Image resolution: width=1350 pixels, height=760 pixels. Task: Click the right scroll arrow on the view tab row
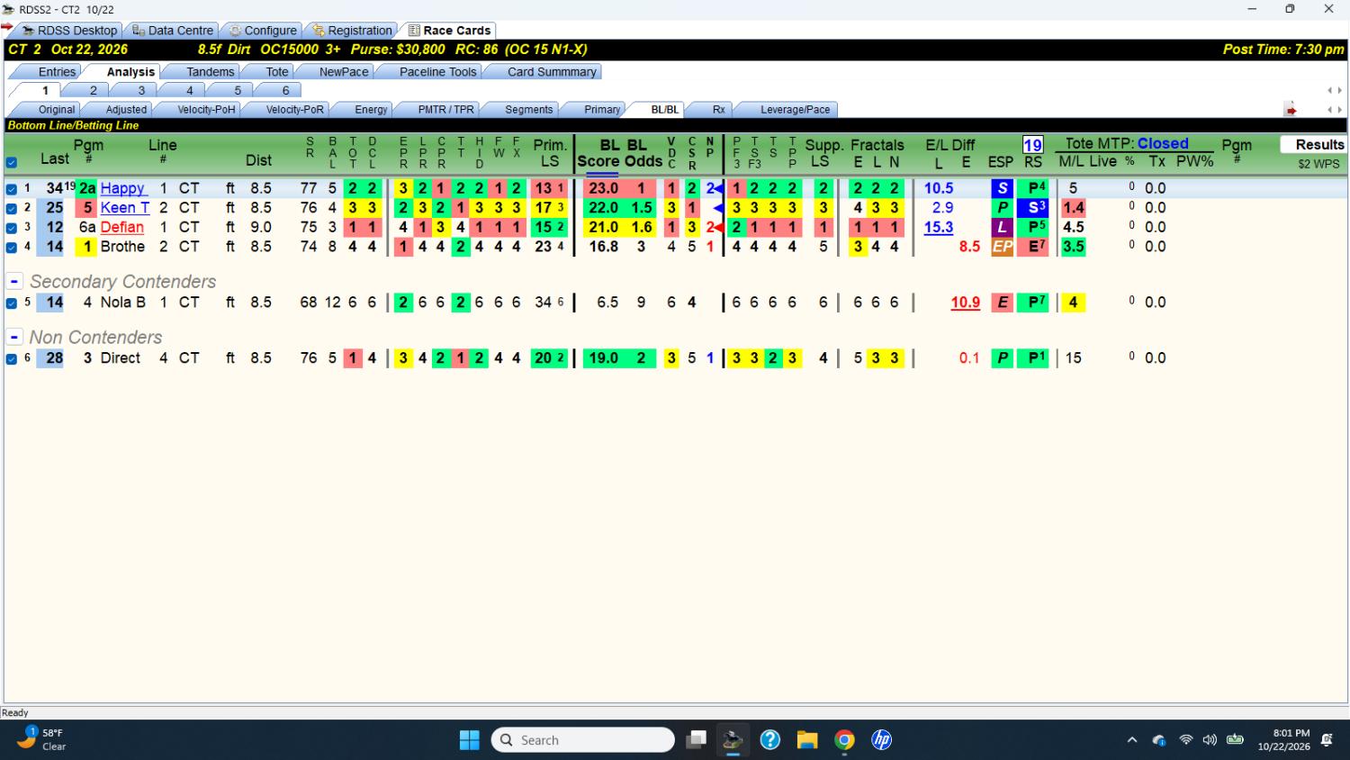pos(1340,110)
